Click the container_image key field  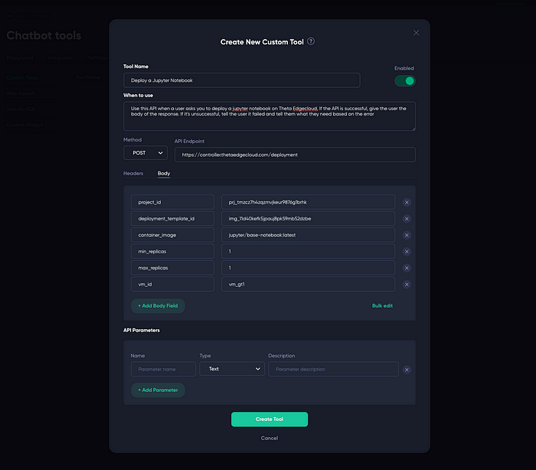tap(172, 235)
